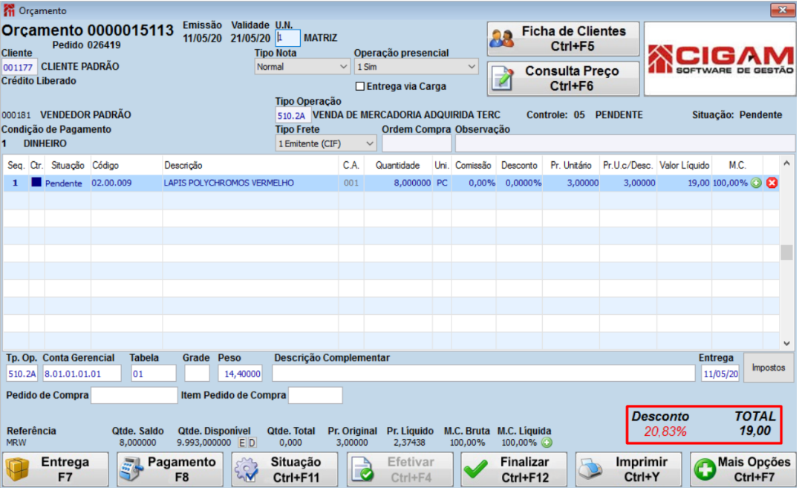Click the Entrega date field
The width and height of the screenshot is (802, 488).
[720, 374]
